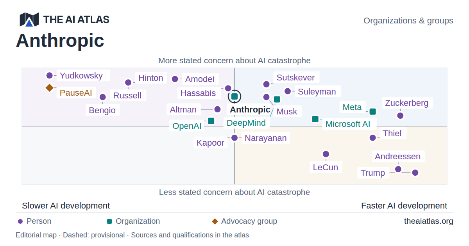
Task: Select the Narayanan label
Action: tap(266, 138)
